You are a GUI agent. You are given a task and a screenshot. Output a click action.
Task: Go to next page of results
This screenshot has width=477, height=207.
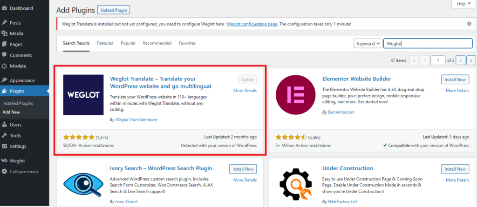[x=460, y=60]
